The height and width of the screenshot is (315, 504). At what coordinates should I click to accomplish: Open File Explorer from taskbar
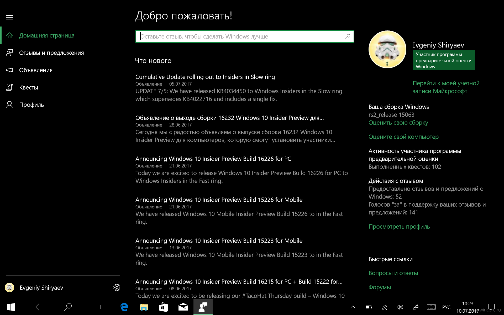144,307
